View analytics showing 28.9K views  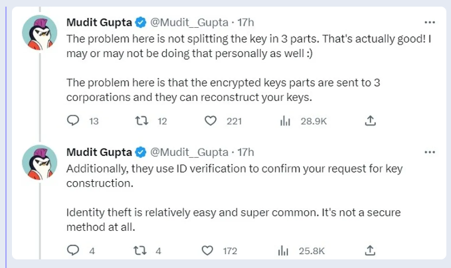[x=285, y=121]
